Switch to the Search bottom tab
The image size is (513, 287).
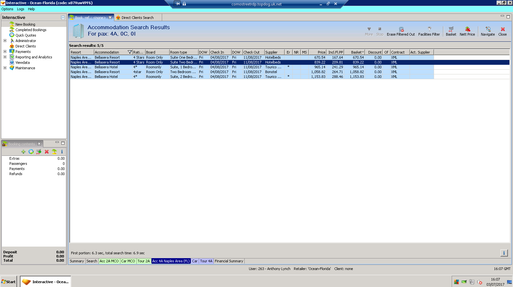pyautogui.click(x=92, y=261)
